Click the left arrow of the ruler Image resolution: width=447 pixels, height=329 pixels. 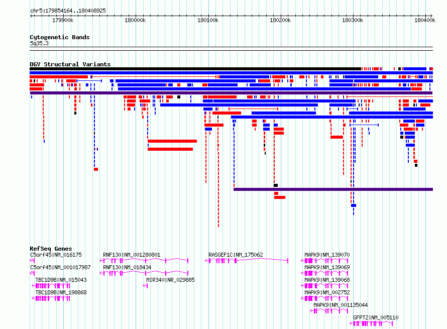(31, 16)
